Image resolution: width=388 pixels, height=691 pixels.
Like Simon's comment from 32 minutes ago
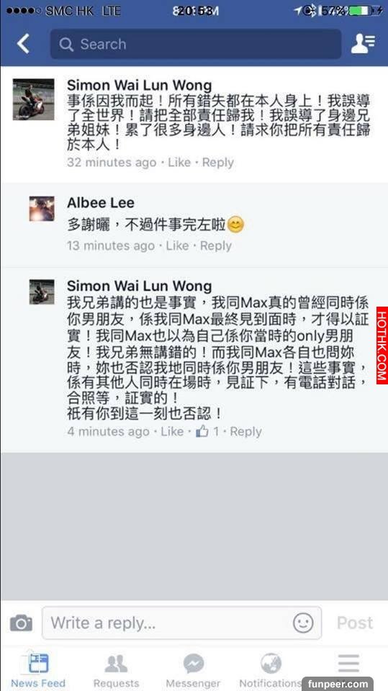pyautogui.click(x=179, y=162)
